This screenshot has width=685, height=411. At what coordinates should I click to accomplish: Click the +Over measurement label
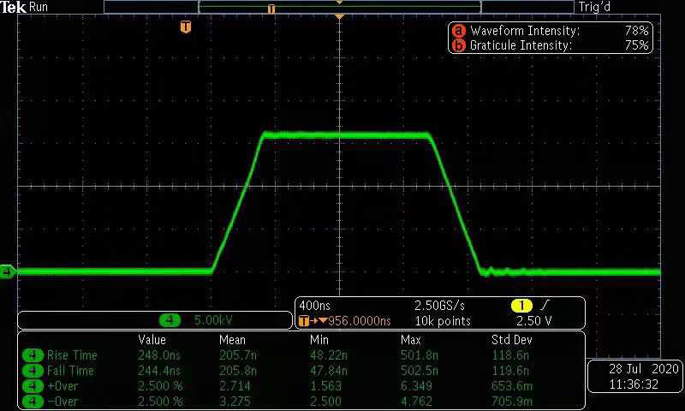pos(63,386)
